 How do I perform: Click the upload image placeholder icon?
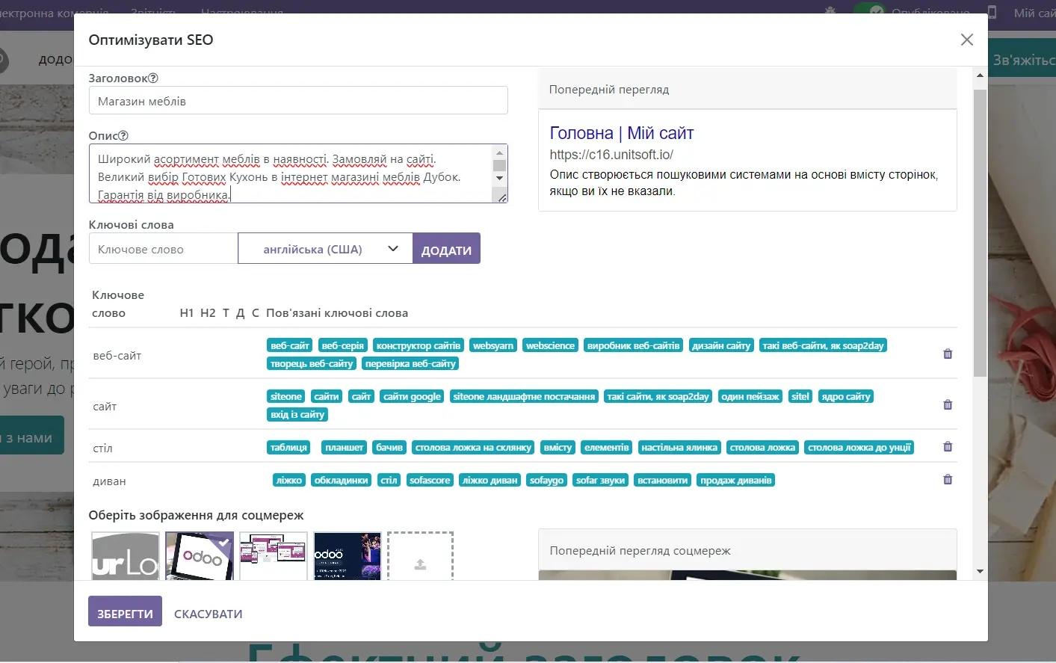[420, 564]
